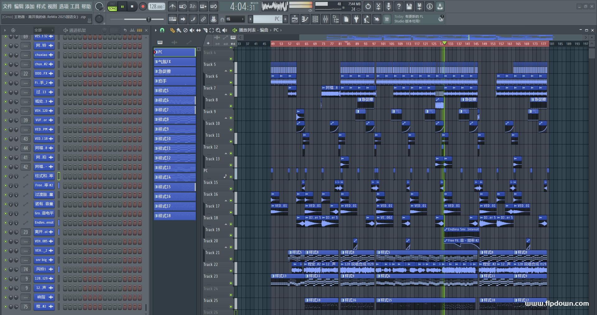597x315 pixels.
Task: Open the playlist view
Action: pyautogui.click(x=295, y=19)
